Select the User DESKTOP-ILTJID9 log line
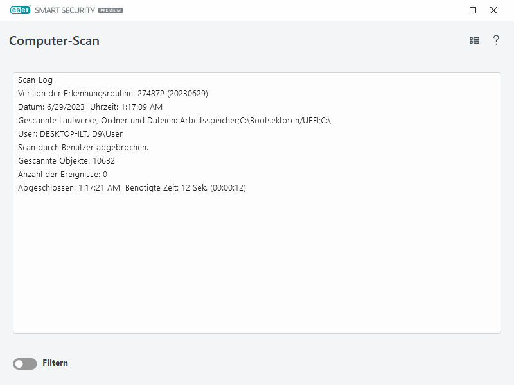 (x=70, y=134)
